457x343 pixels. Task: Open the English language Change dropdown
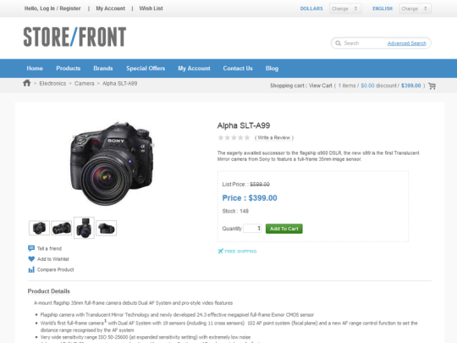(x=415, y=8)
